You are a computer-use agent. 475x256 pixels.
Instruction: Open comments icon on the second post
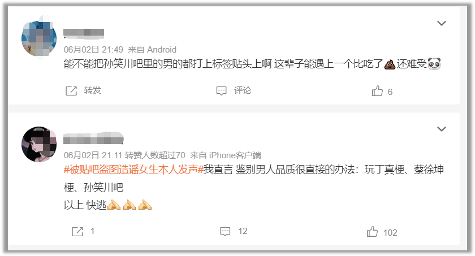225,232
